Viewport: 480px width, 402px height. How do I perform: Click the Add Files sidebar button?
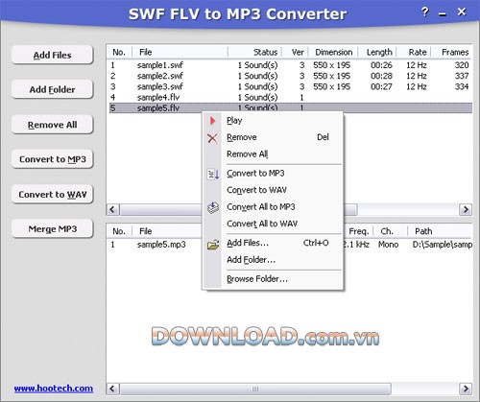[x=53, y=55]
